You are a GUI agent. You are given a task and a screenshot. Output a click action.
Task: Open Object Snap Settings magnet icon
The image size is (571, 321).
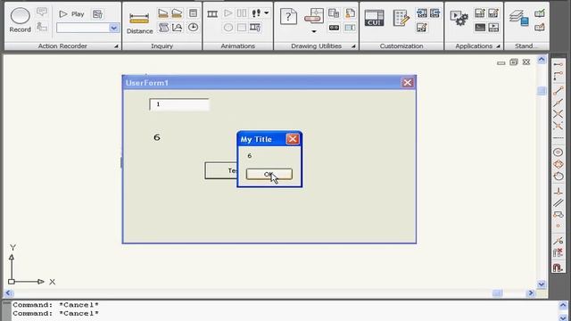(558, 267)
